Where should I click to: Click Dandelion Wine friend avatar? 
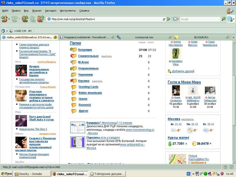176,54
